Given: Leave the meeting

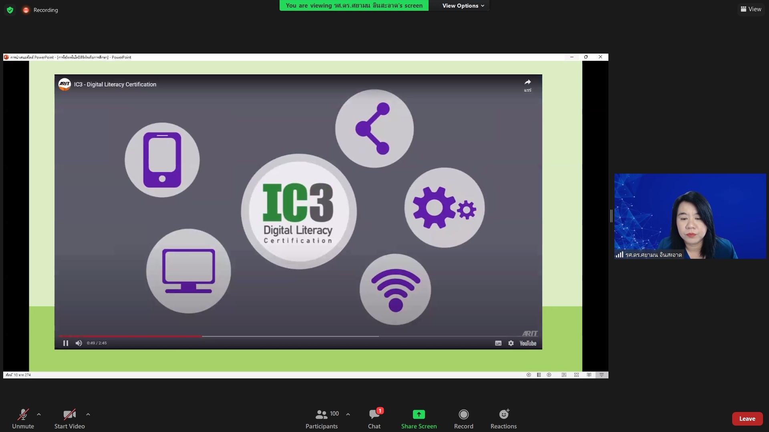Looking at the screenshot, I should (x=747, y=419).
